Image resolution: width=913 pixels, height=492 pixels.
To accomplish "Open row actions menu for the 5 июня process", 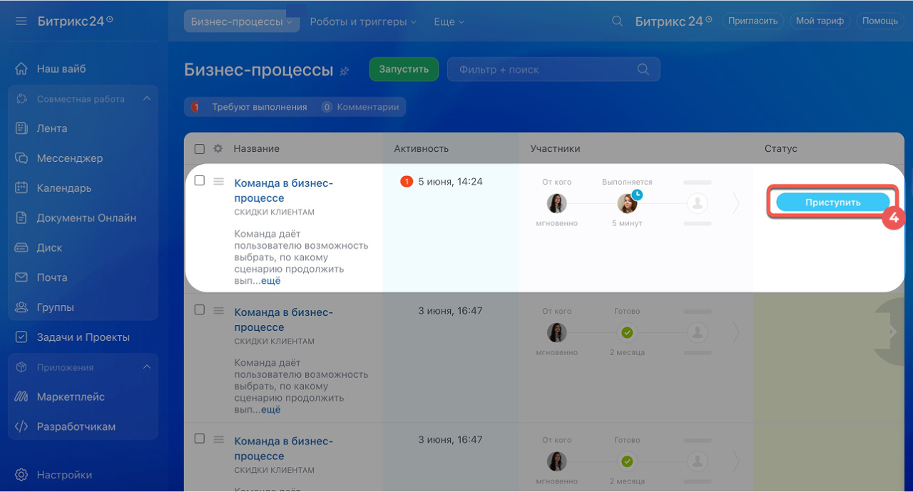I will 219,181.
